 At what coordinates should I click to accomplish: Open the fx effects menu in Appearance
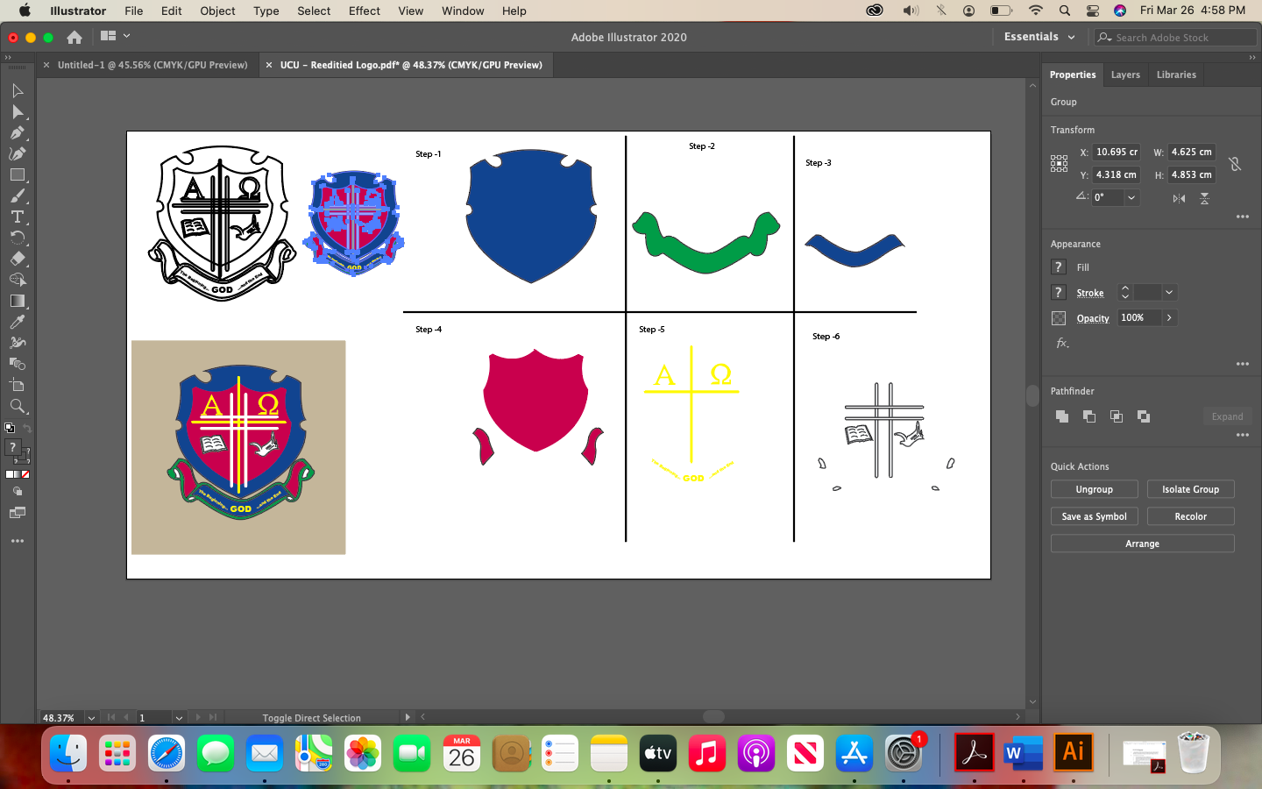click(1062, 344)
